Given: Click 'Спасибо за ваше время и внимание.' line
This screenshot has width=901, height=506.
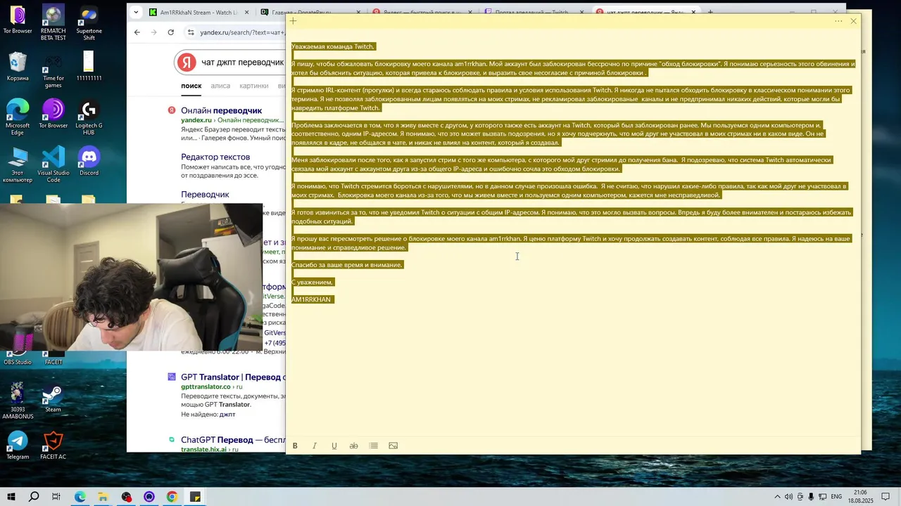Looking at the screenshot, I should [347, 265].
